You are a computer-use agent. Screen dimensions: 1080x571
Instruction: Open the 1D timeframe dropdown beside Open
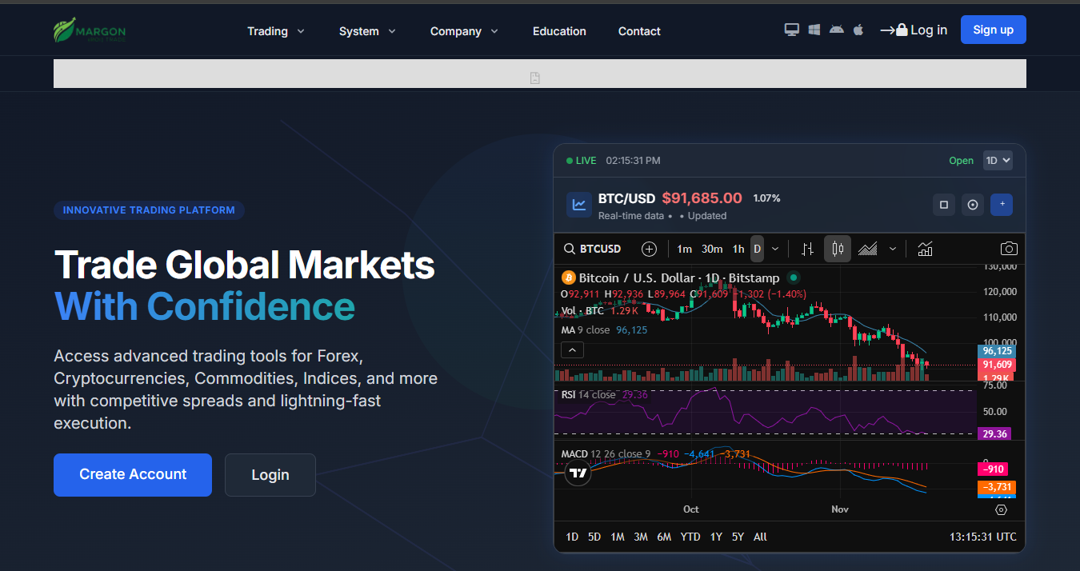click(x=998, y=160)
